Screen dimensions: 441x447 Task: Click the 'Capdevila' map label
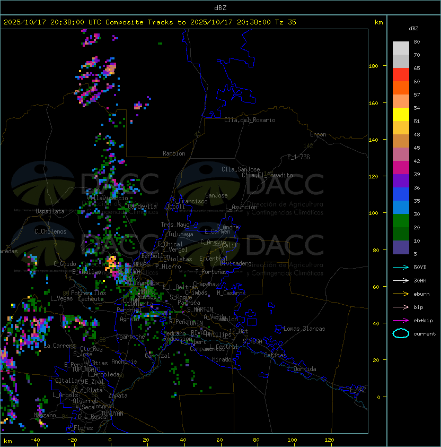point(143,207)
